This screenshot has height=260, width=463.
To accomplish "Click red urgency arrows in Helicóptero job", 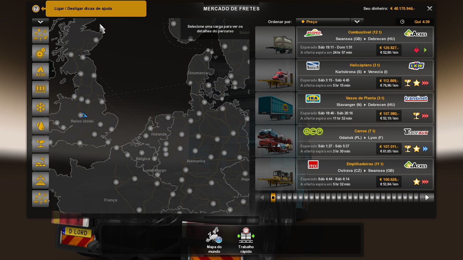I will click(425, 83).
